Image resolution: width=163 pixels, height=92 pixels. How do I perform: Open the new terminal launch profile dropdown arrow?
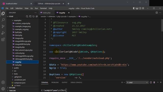[x=124, y=83]
